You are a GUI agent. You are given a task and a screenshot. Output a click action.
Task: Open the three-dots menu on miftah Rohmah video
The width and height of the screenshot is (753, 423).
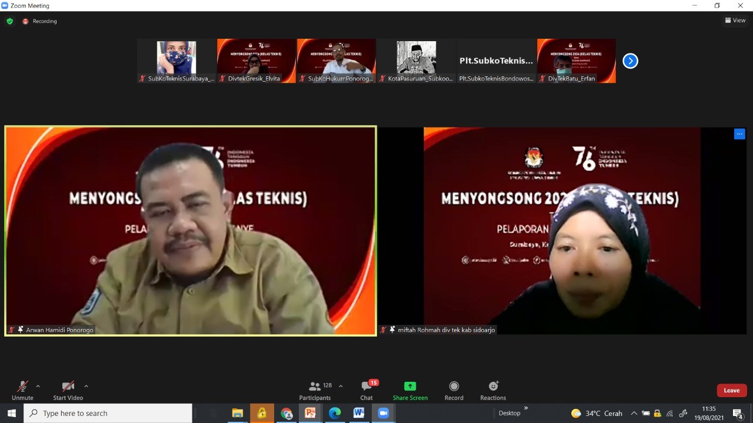(x=739, y=134)
